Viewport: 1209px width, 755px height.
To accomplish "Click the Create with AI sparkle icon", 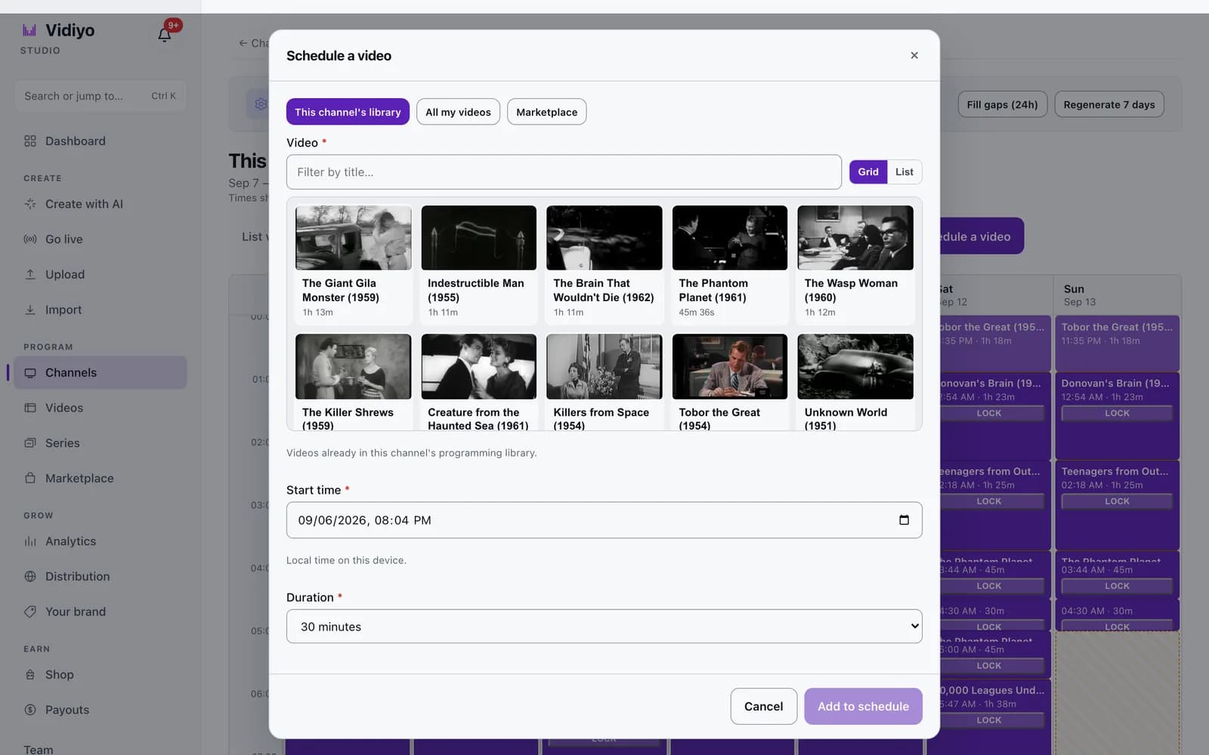I will pyautogui.click(x=30, y=204).
